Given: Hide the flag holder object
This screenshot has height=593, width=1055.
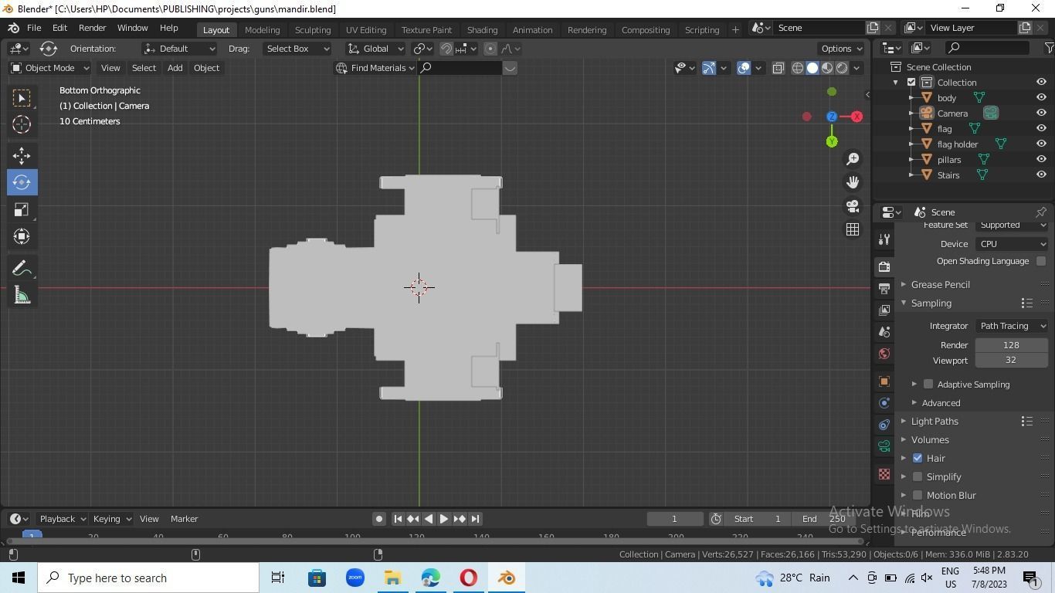Looking at the screenshot, I should click(x=1041, y=144).
